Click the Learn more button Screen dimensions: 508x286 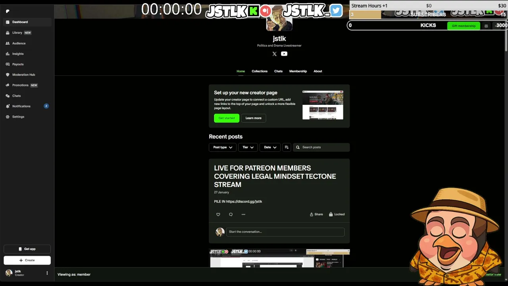point(253,118)
